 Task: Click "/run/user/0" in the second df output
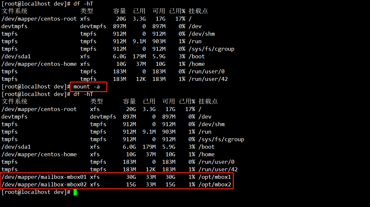[216, 162]
